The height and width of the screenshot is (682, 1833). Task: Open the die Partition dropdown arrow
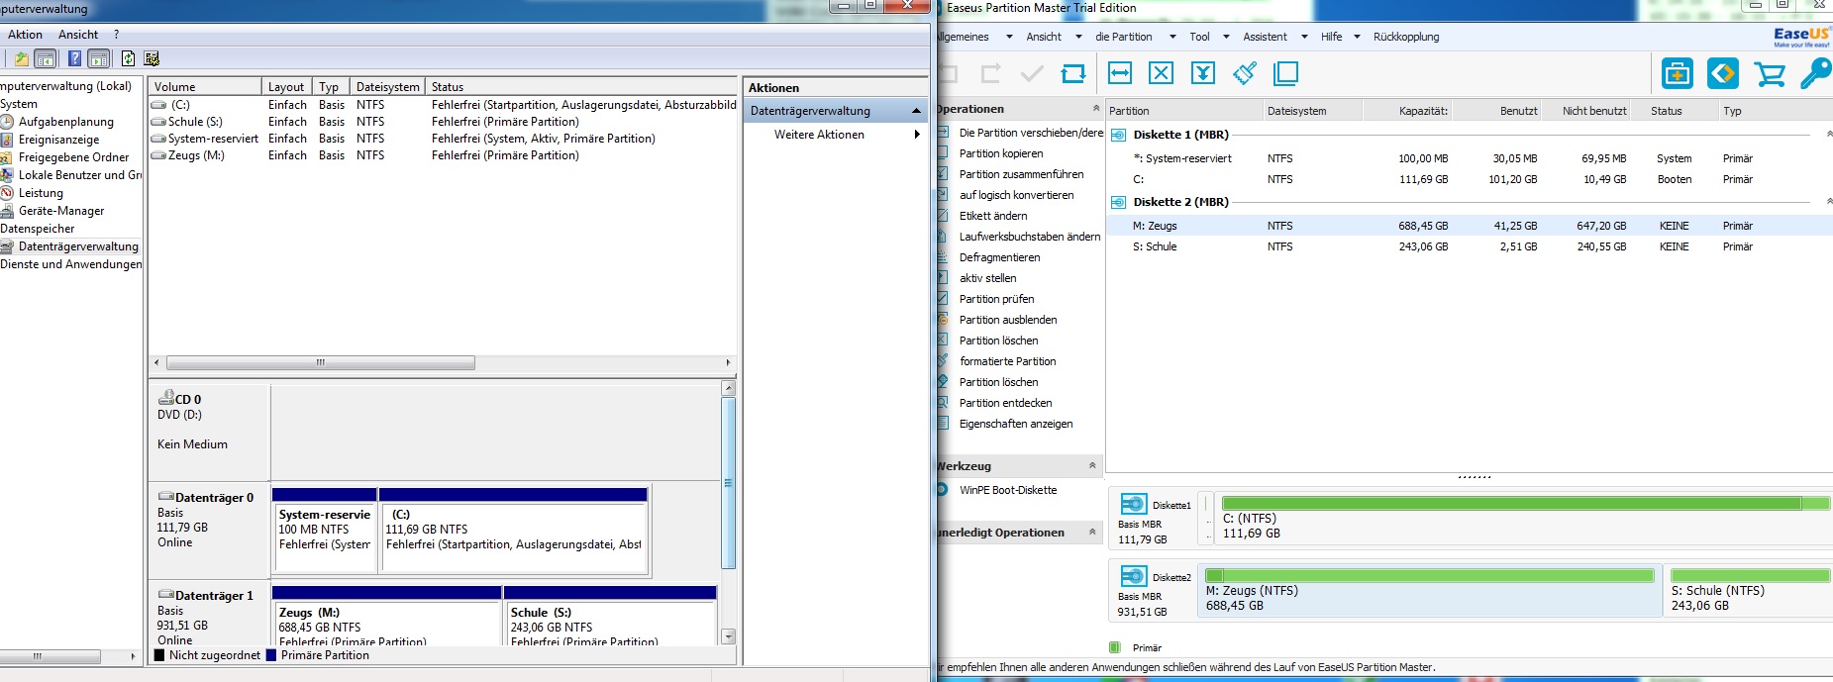coord(1172,38)
